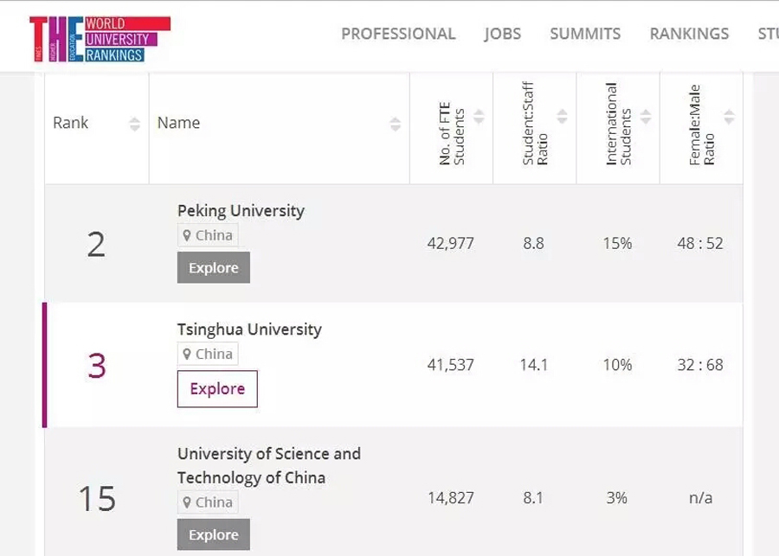The image size is (779, 556).
Task: Open the Tsinghua University name link
Action: (249, 329)
